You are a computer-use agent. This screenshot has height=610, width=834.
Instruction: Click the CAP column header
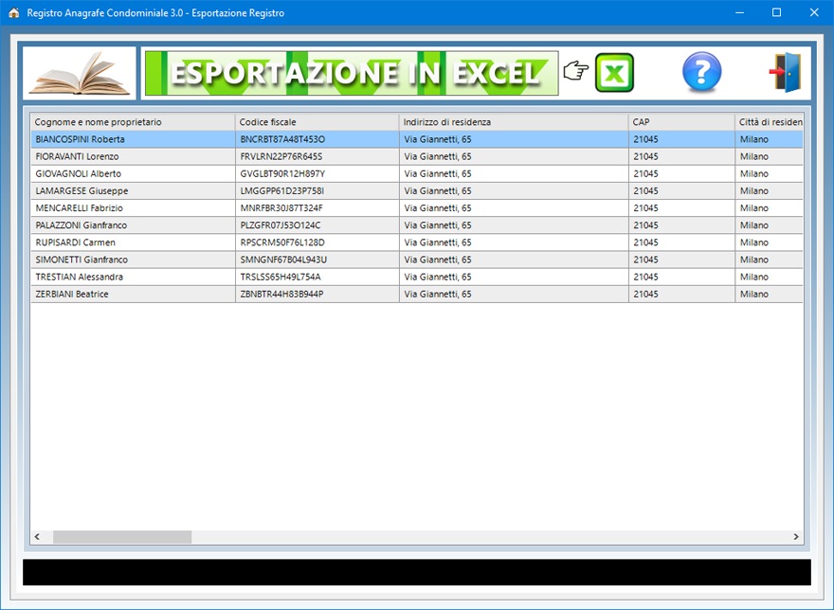(680, 122)
